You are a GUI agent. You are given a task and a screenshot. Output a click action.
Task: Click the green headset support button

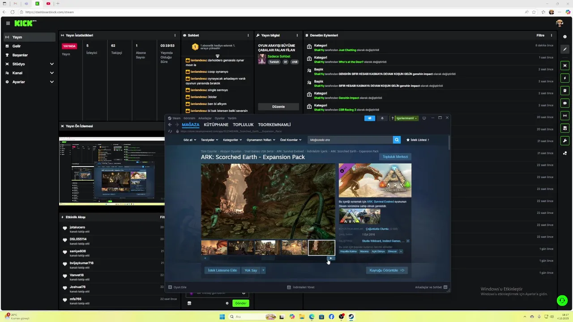562,301
